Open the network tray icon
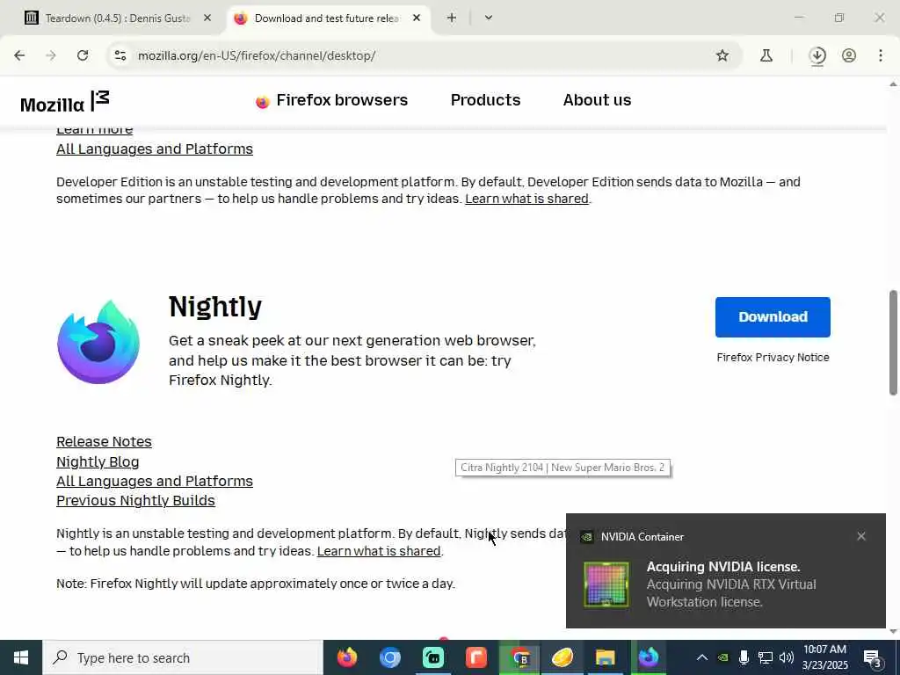Viewport: 900px width, 675px height. click(766, 657)
